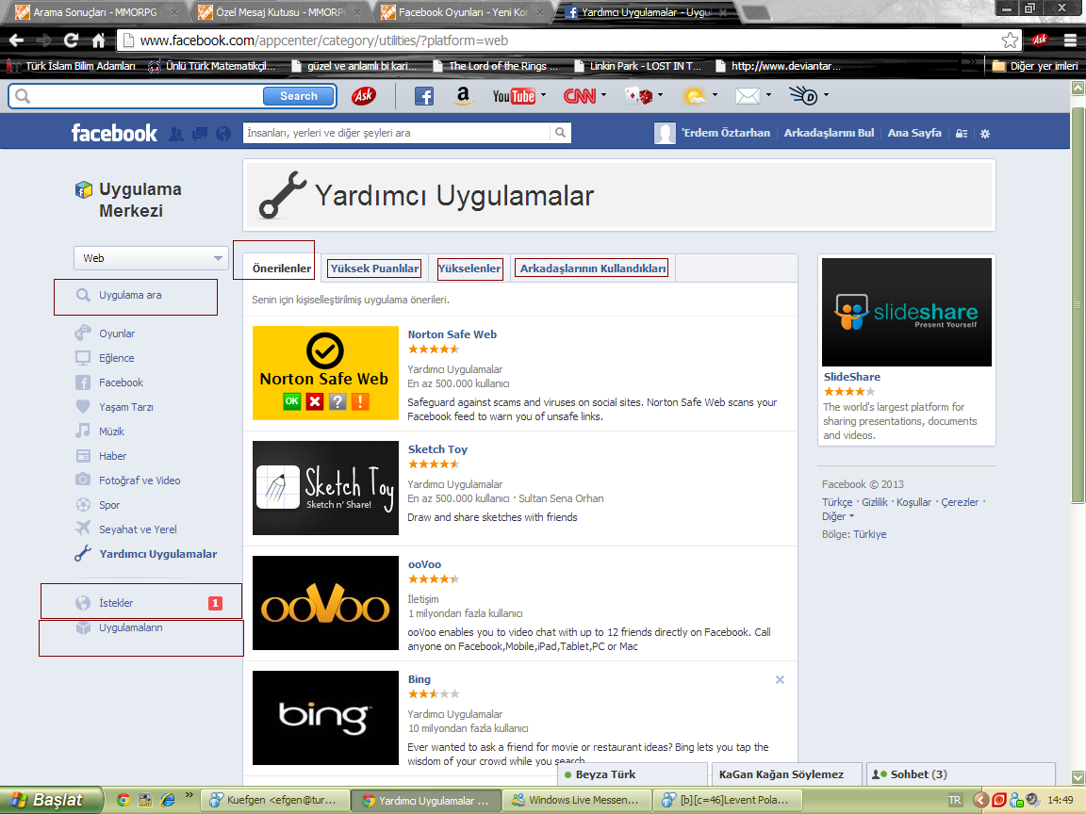Open the Facebook shortcut in Ask toolbar

pyautogui.click(x=424, y=96)
